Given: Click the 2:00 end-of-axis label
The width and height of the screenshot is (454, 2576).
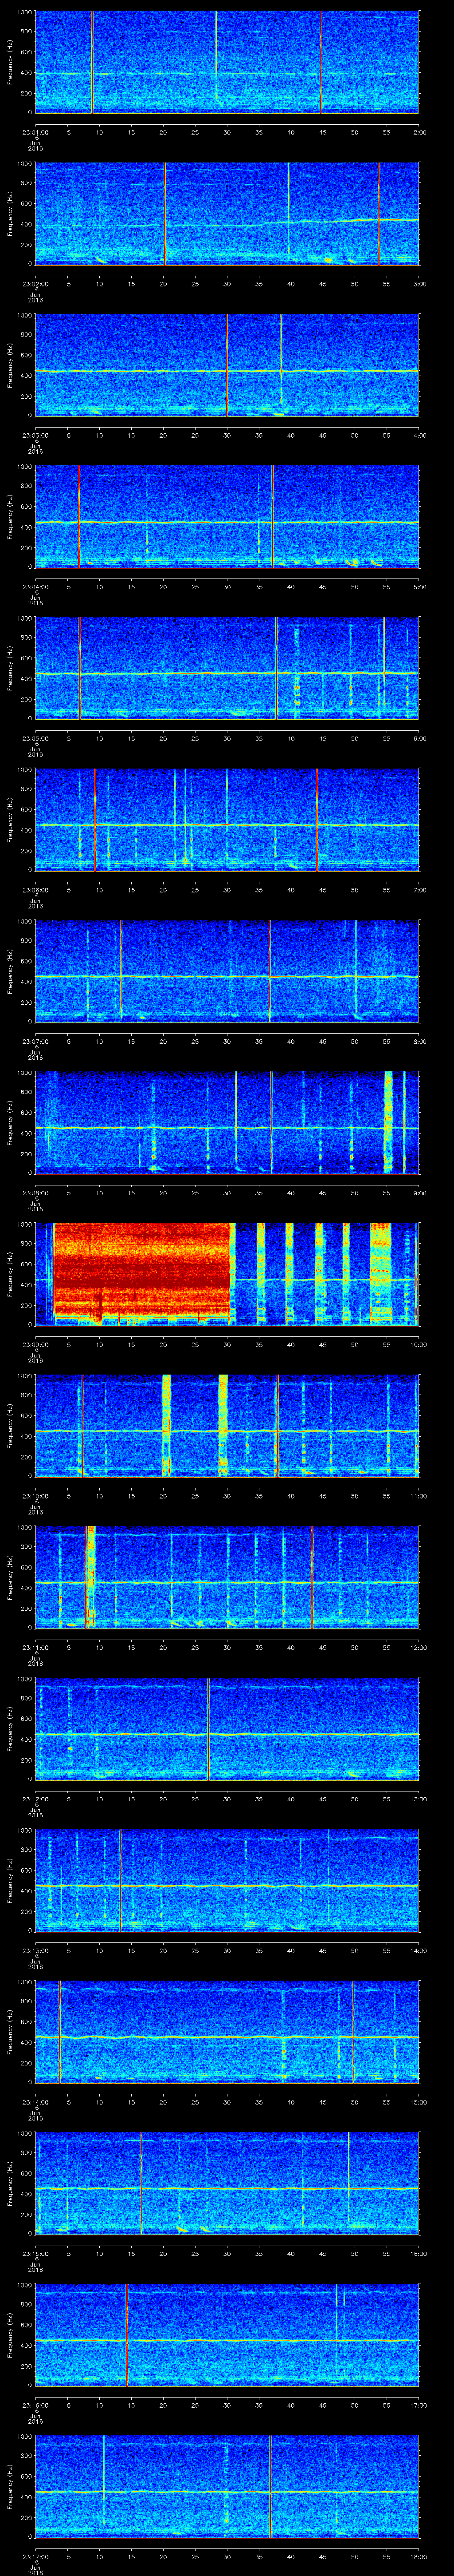Looking at the screenshot, I should tap(419, 132).
